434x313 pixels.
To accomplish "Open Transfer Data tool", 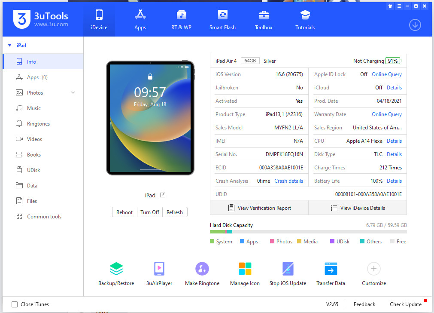I will pos(331,274).
